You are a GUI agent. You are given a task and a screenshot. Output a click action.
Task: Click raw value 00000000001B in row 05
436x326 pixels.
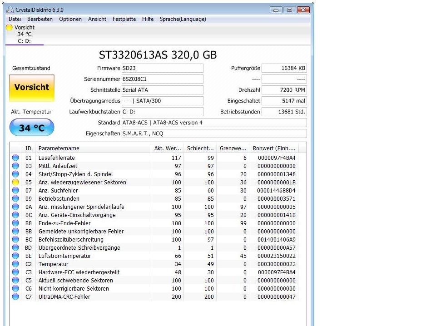pyautogui.click(x=277, y=183)
